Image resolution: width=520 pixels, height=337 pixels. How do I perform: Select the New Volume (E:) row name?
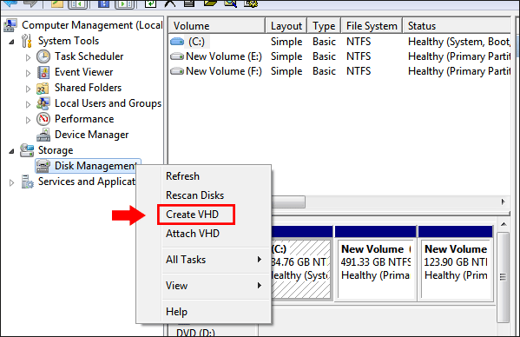[x=224, y=56]
